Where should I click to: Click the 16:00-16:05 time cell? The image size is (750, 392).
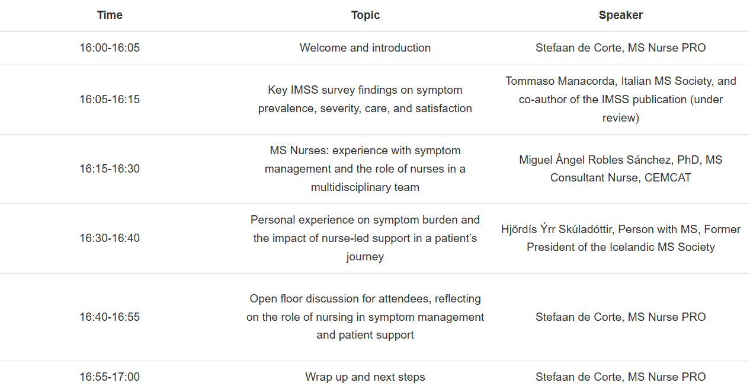[x=110, y=48]
